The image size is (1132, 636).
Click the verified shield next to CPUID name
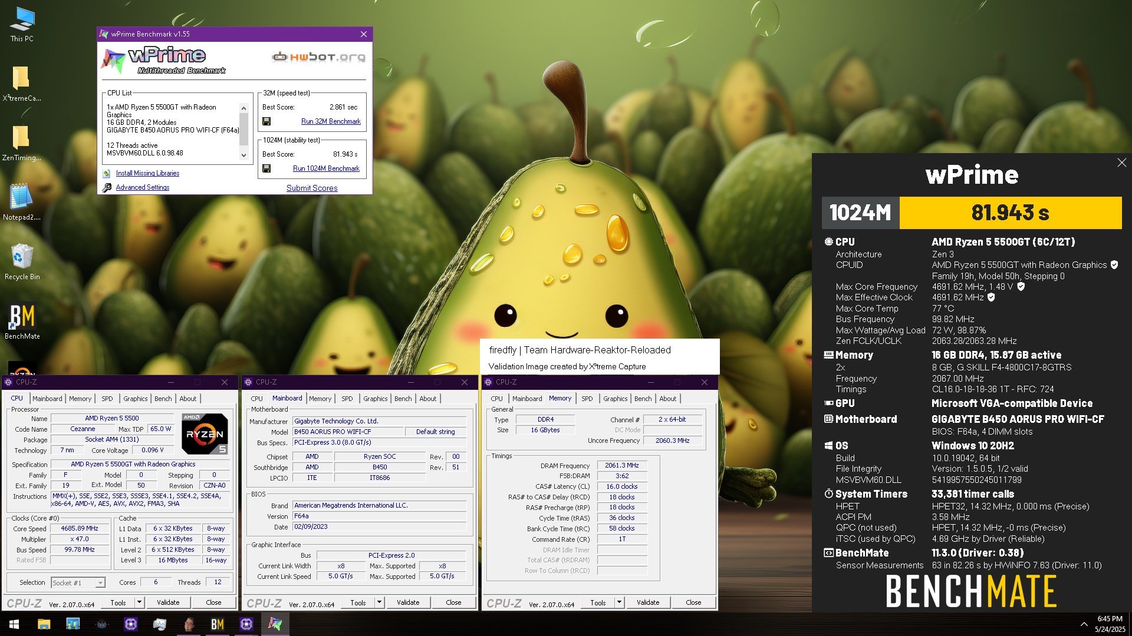pos(1114,265)
